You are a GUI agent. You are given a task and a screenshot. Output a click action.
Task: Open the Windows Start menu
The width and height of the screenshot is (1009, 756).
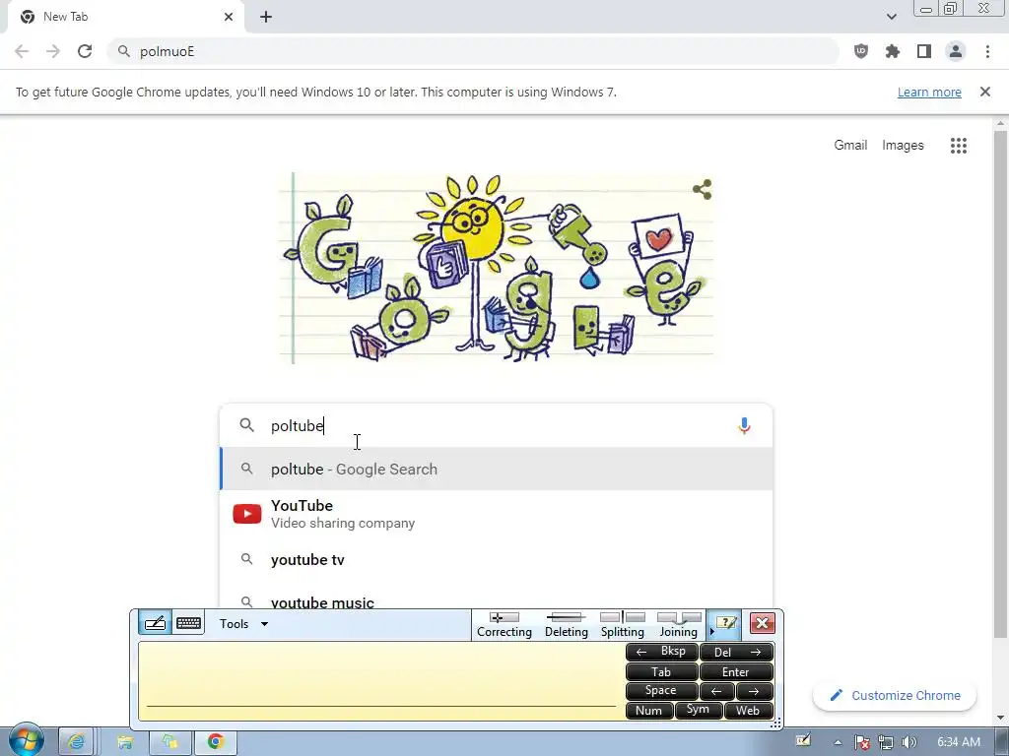[27, 740]
